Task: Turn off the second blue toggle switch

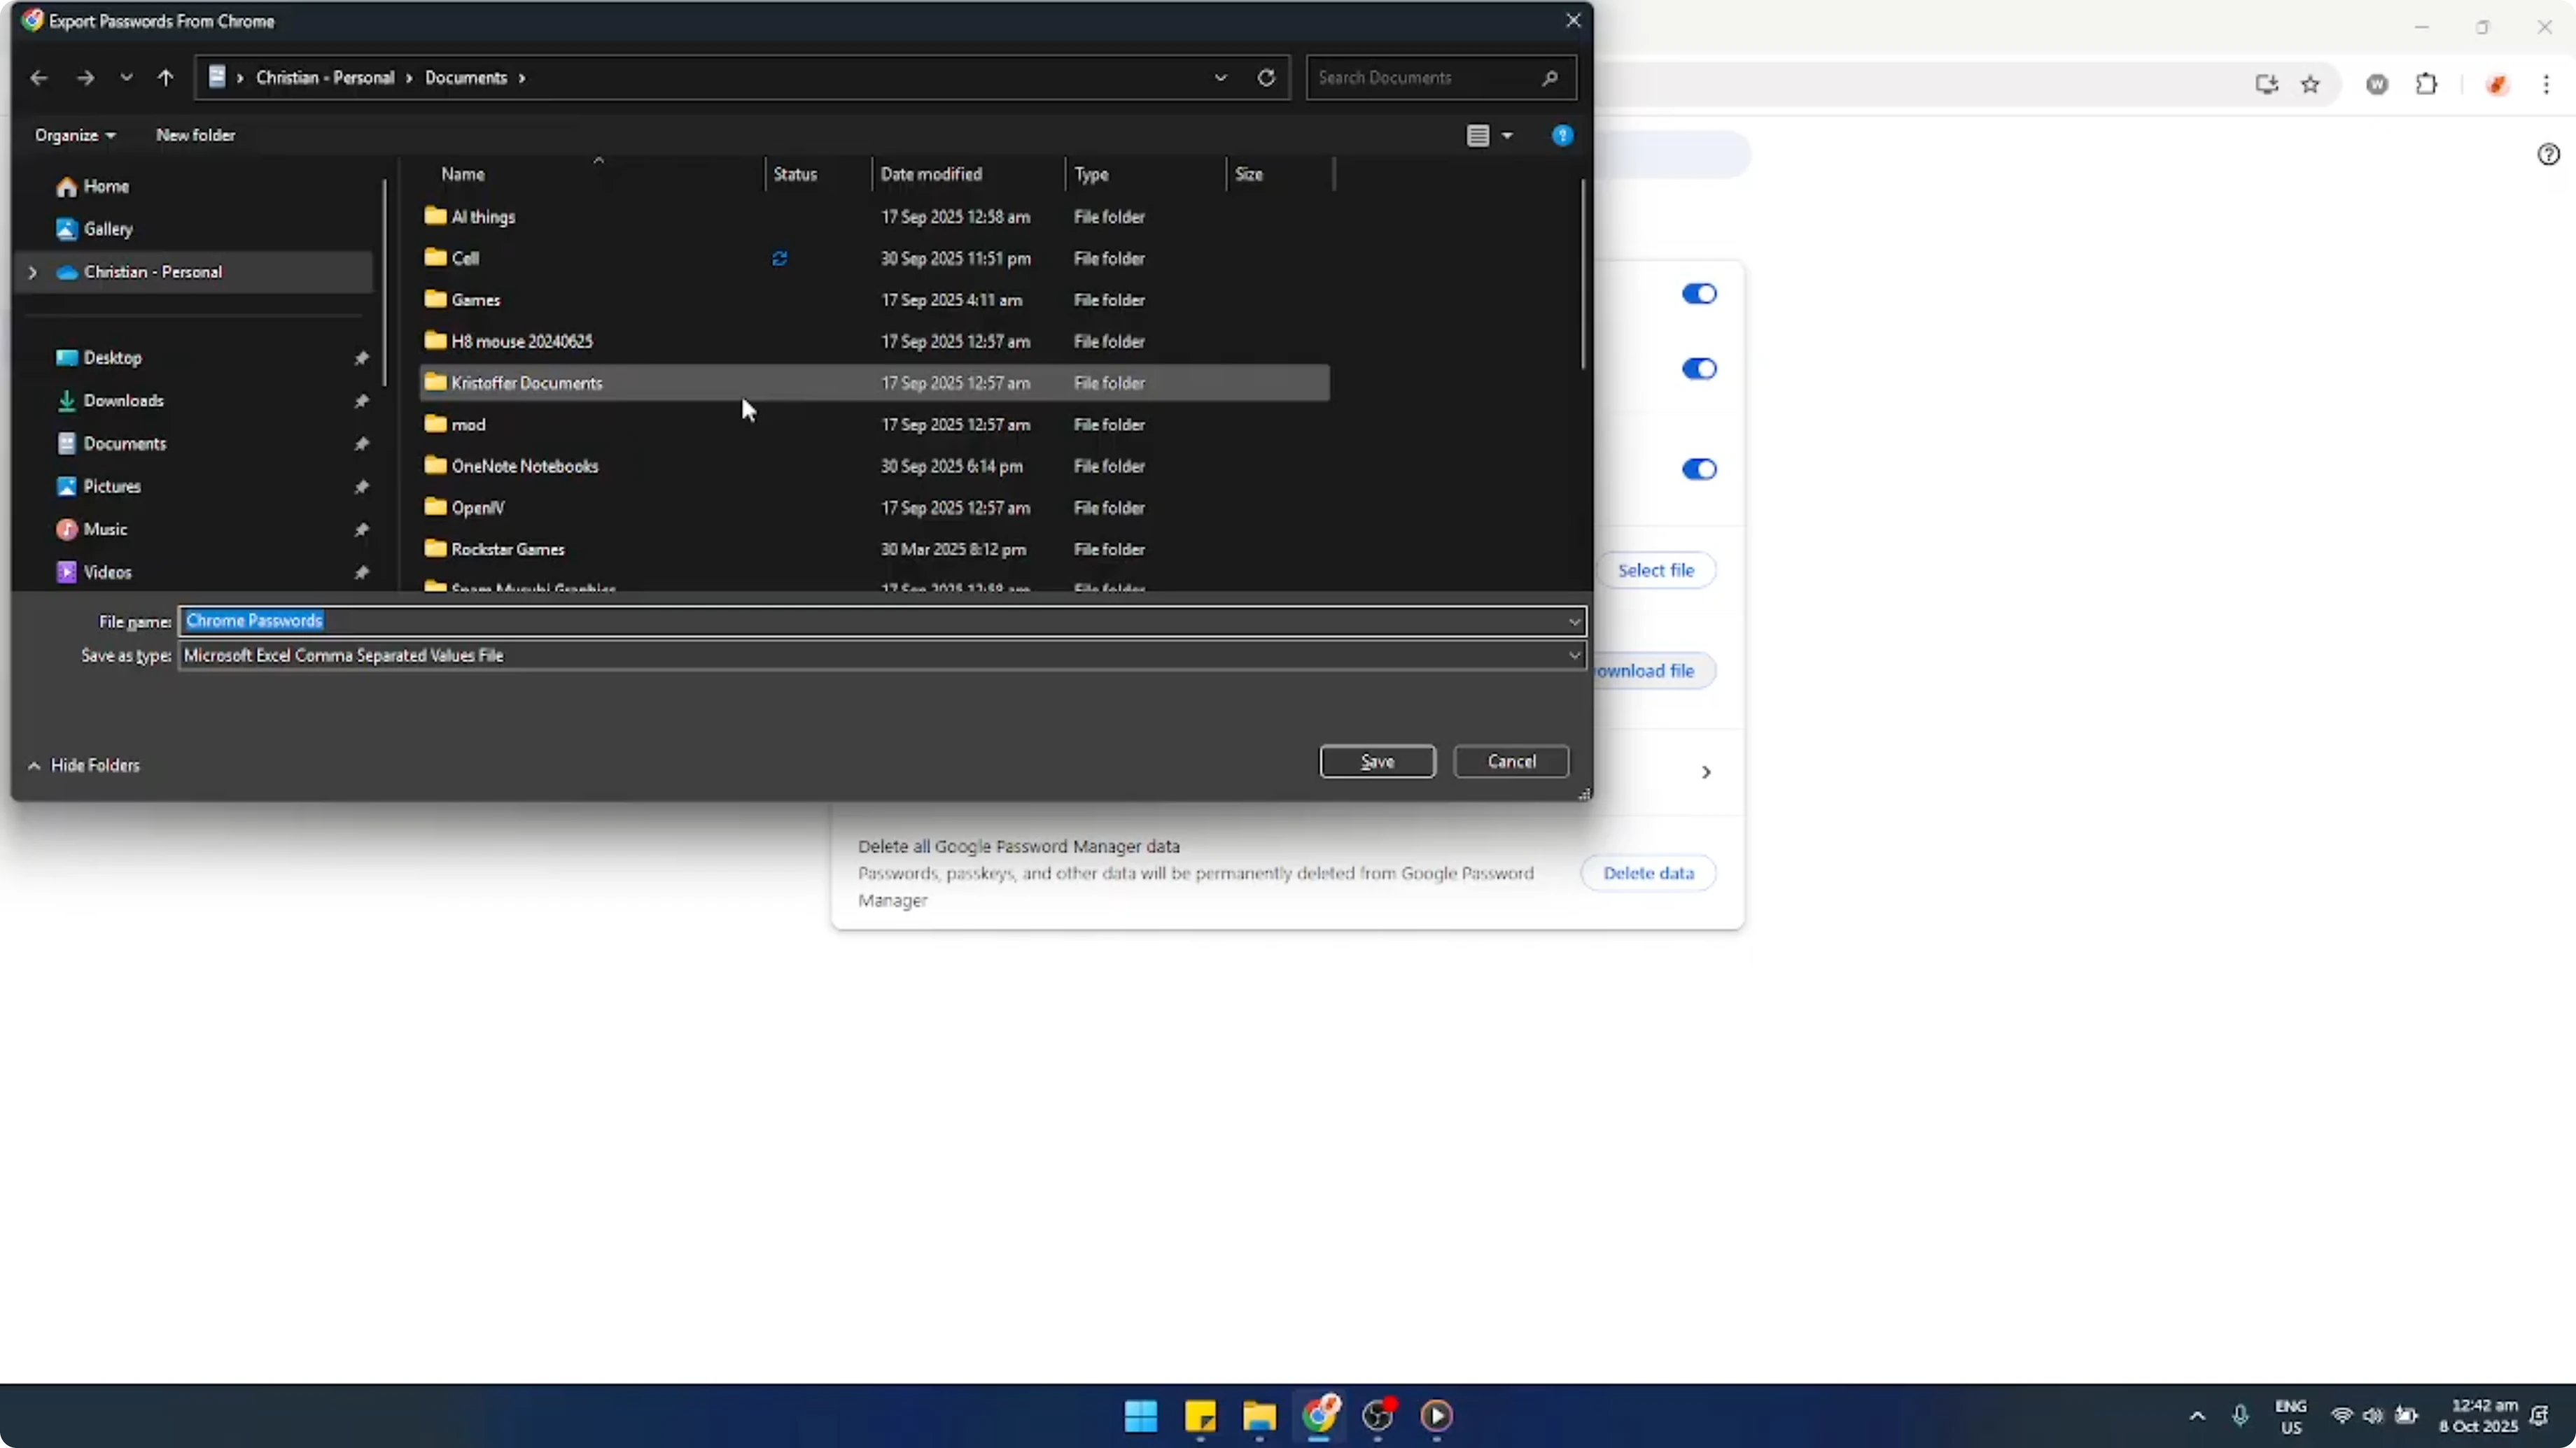Action: [1698, 369]
